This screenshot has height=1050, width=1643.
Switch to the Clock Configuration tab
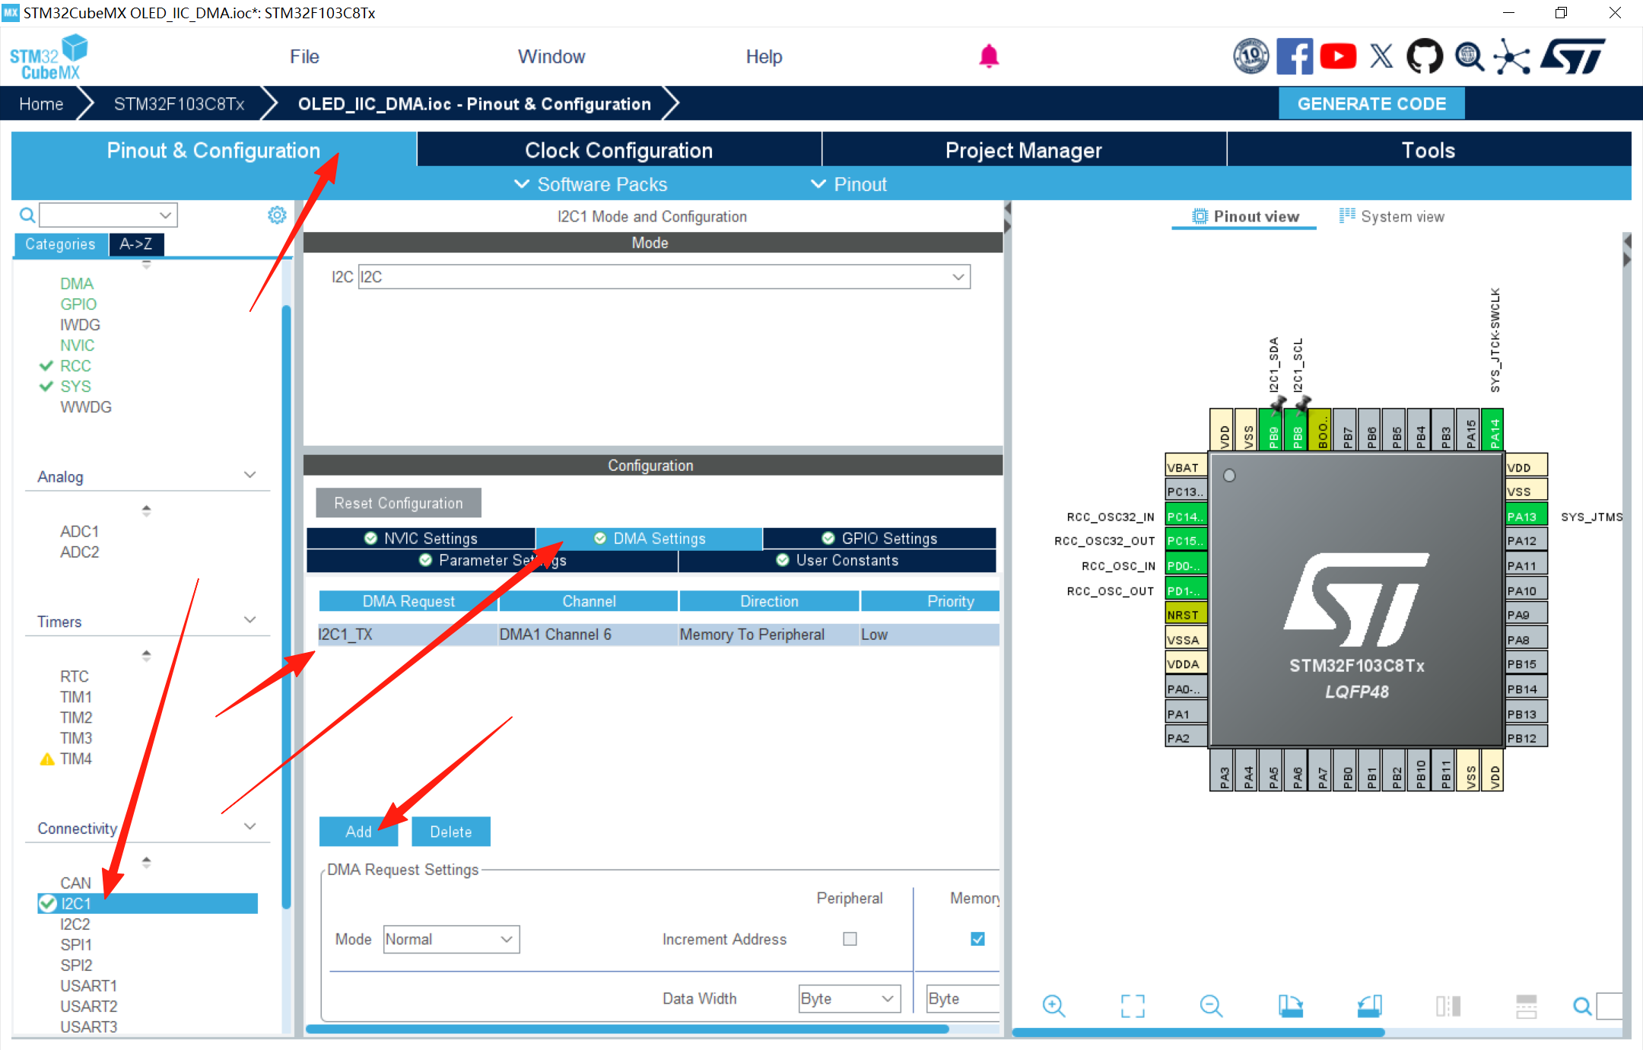[618, 150]
